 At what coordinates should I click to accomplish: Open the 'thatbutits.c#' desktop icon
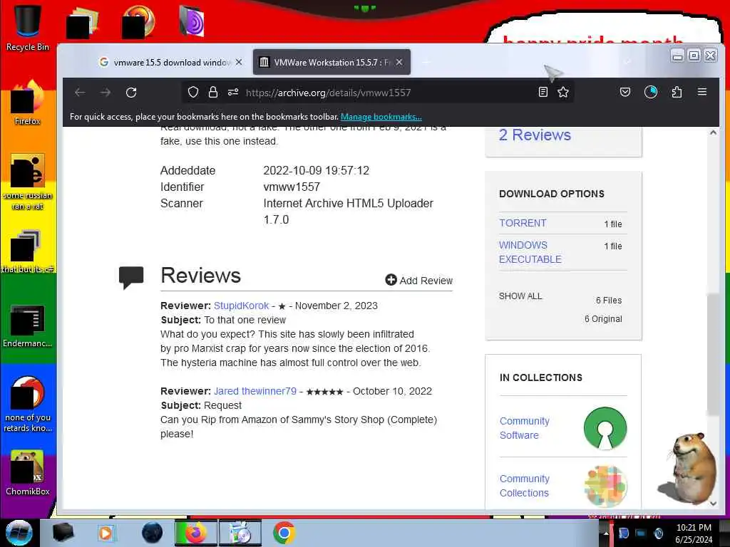pyautogui.click(x=28, y=252)
